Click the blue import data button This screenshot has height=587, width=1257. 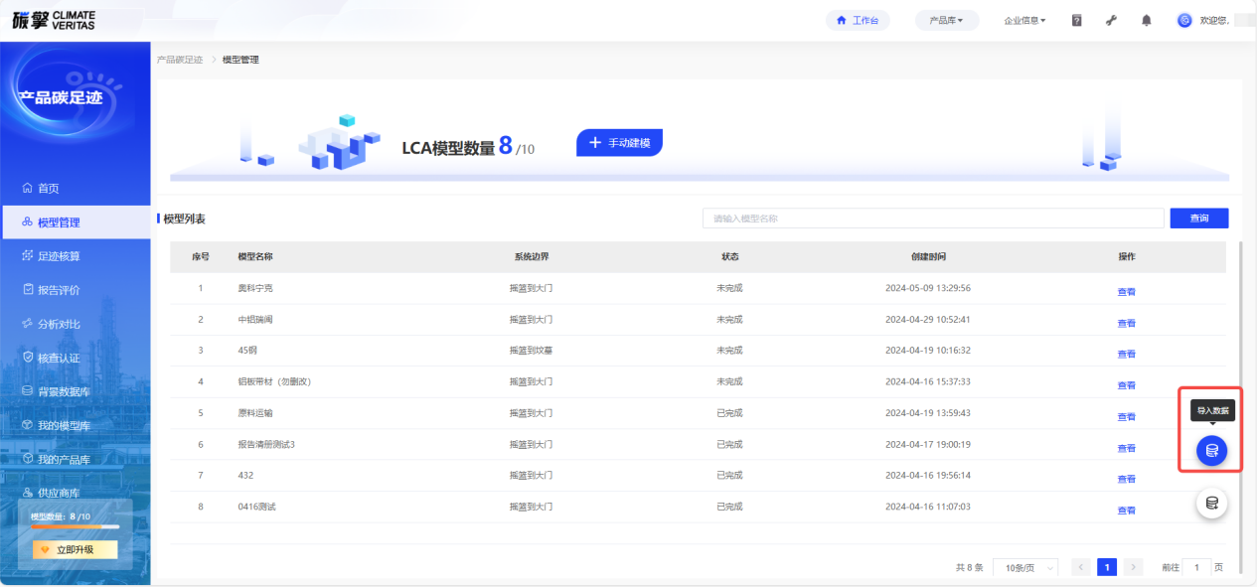(x=1211, y=451)
